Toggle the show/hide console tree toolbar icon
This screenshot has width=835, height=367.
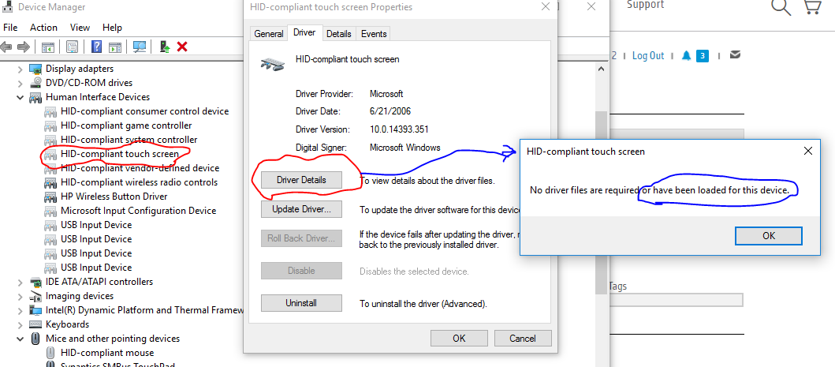[x=48, y=47]
